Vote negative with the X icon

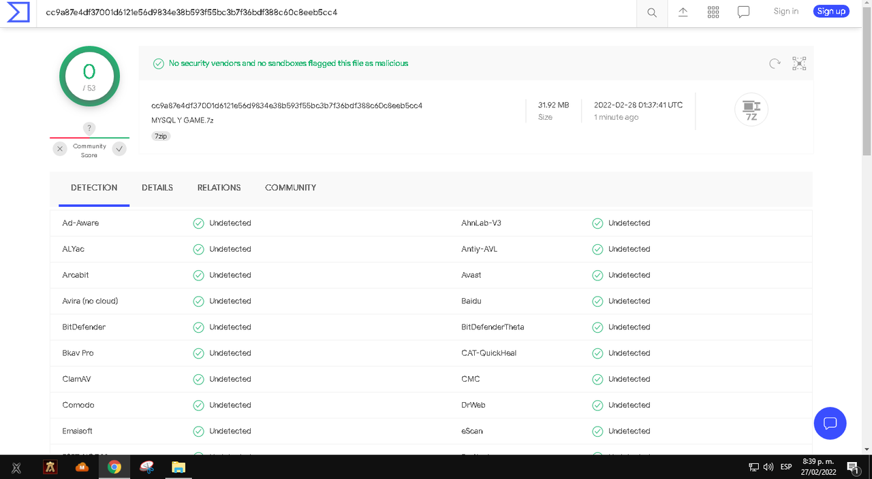(60, 148)
